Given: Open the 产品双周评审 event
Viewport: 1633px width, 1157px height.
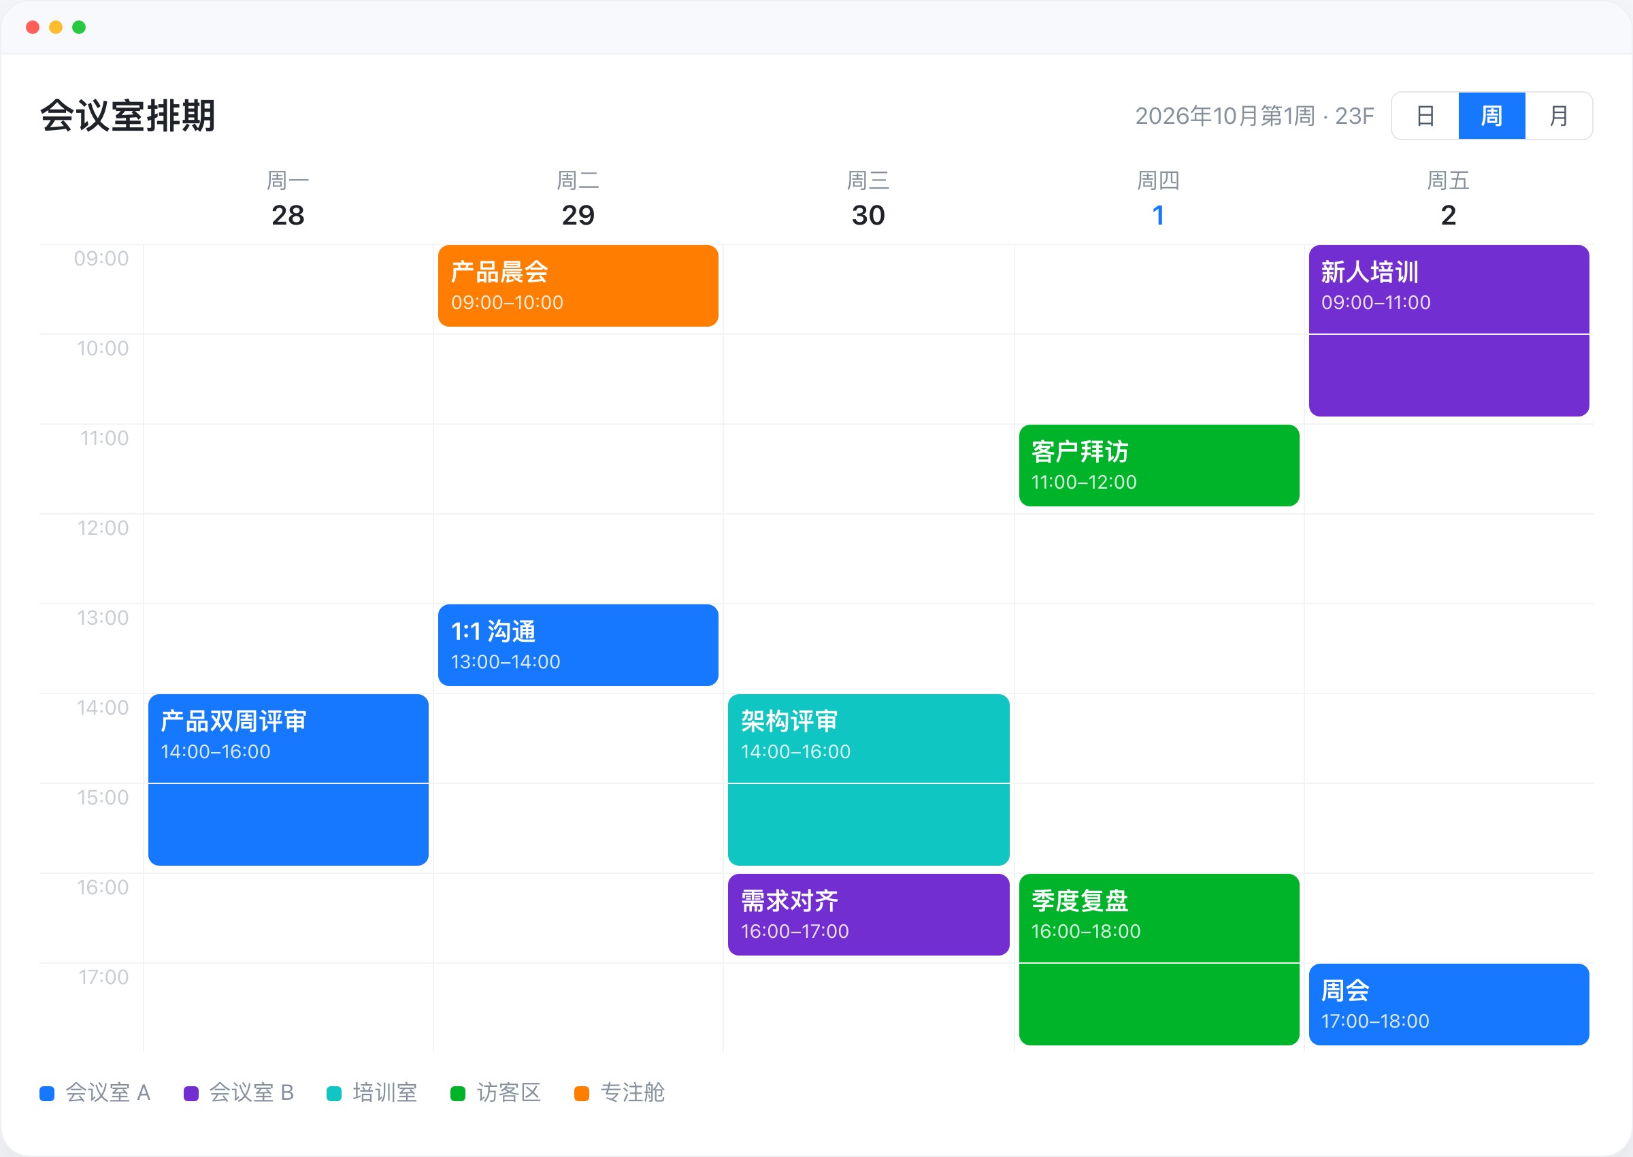Looking at the screenshot, I should point(288,779).
